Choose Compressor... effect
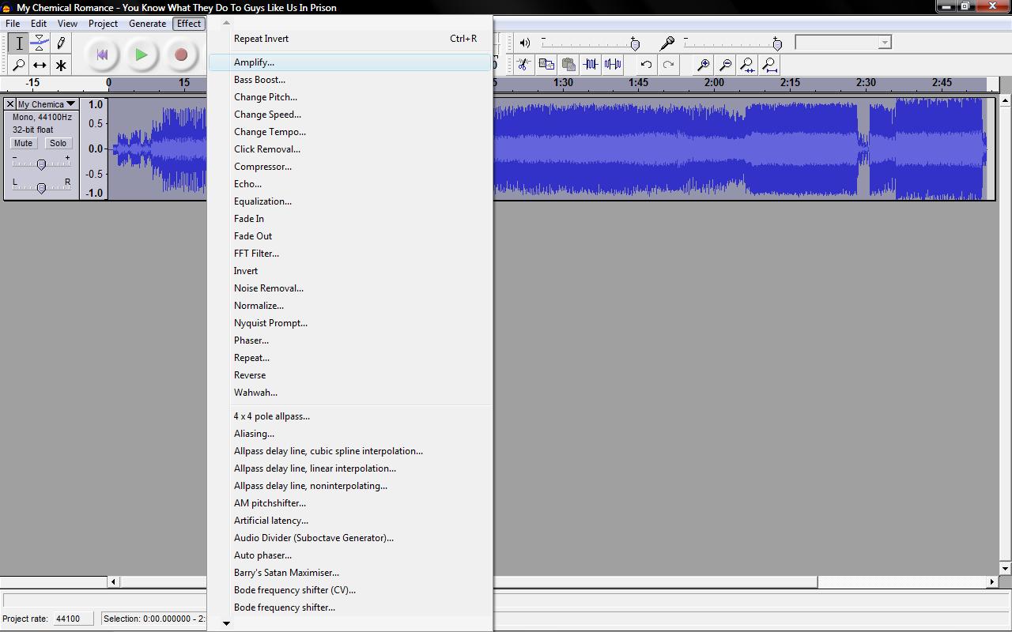 point(350,167)
